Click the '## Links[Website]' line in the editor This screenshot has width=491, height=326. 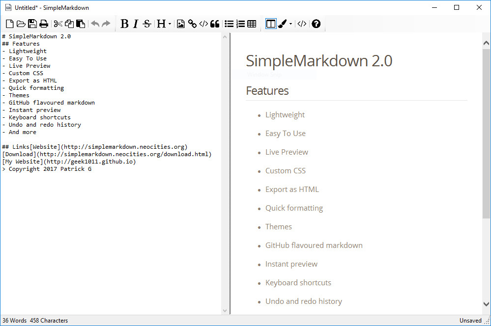(x=95, y=147)
